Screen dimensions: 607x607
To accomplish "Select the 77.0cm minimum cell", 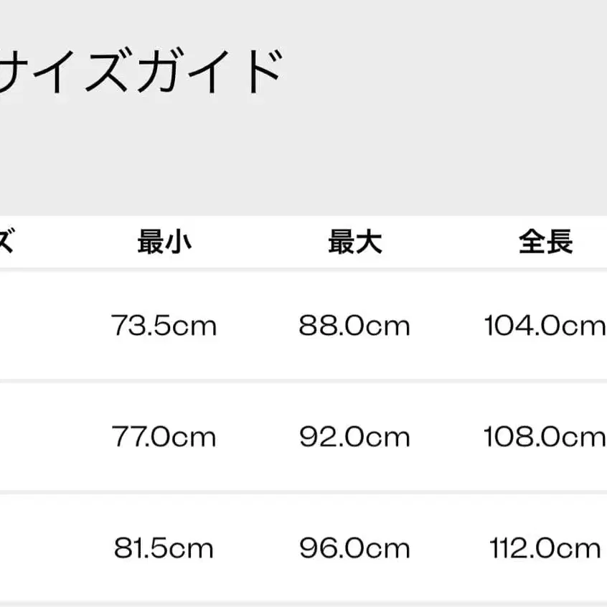I will (164, 437).
